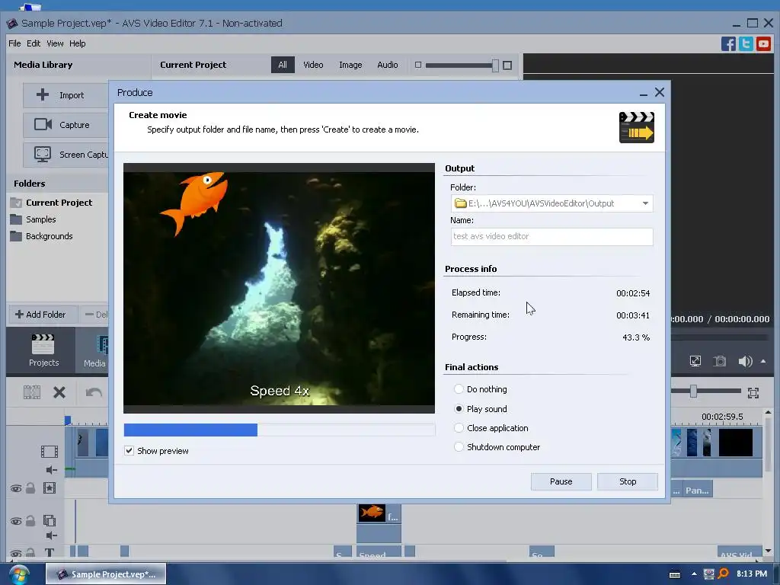This screenshot has width=780, height=585.
Task: Click the Projects clapperboard icon
Action: click(43, 344)
